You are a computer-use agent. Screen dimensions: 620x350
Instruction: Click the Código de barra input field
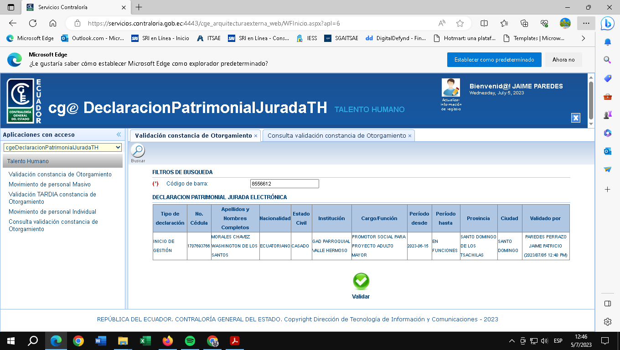click(284, 184)
